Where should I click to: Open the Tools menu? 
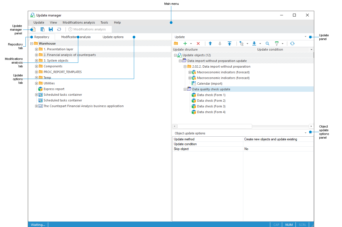point(104,22)
